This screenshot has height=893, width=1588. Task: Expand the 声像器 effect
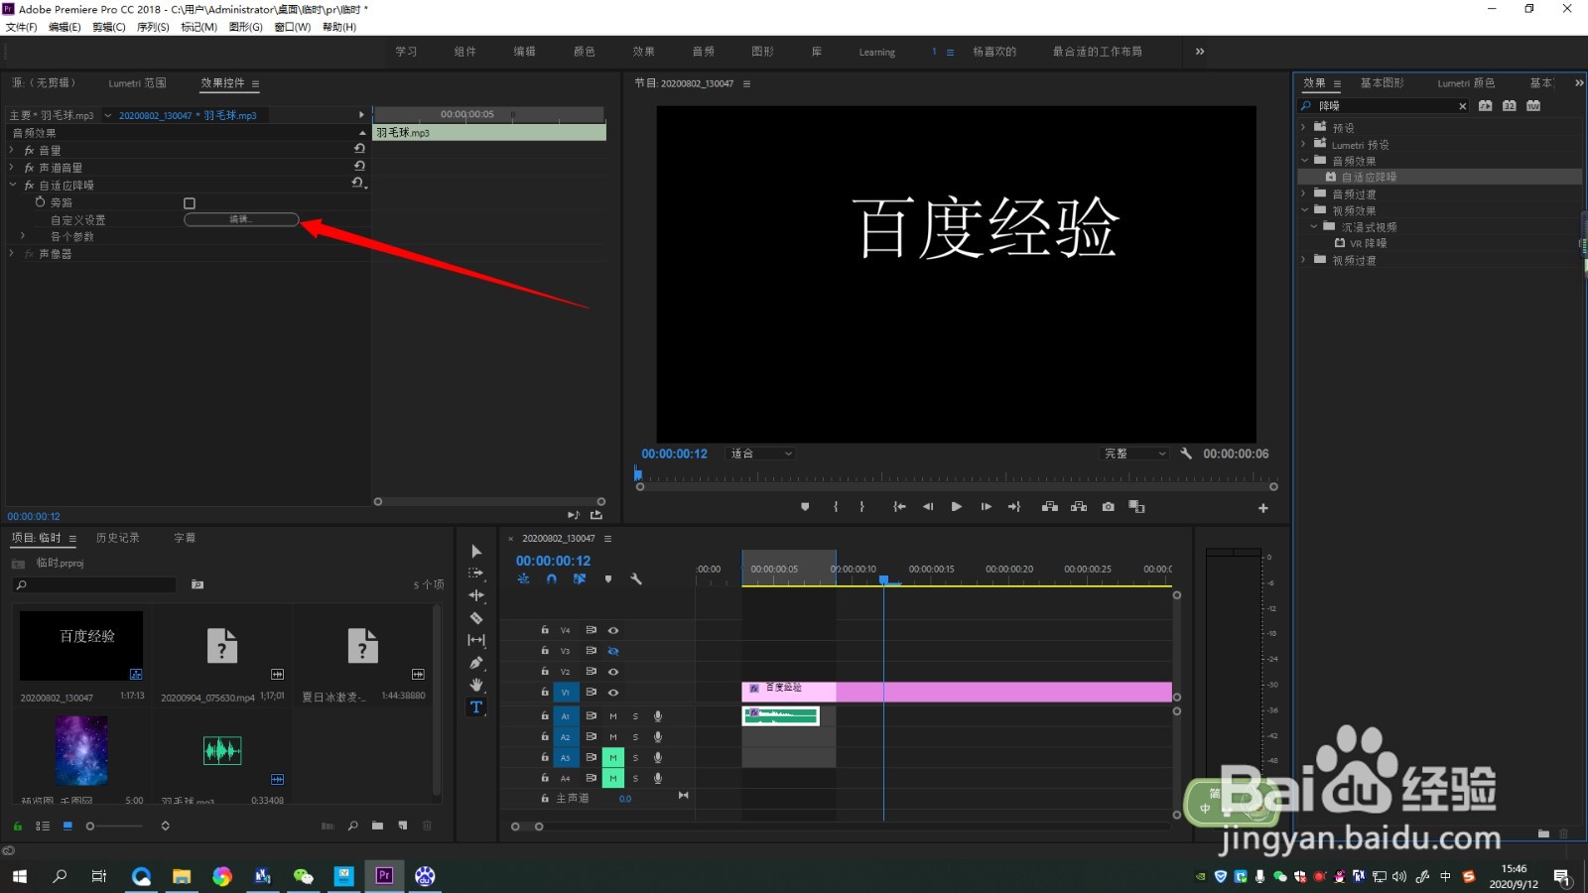[x=12, y=254]
